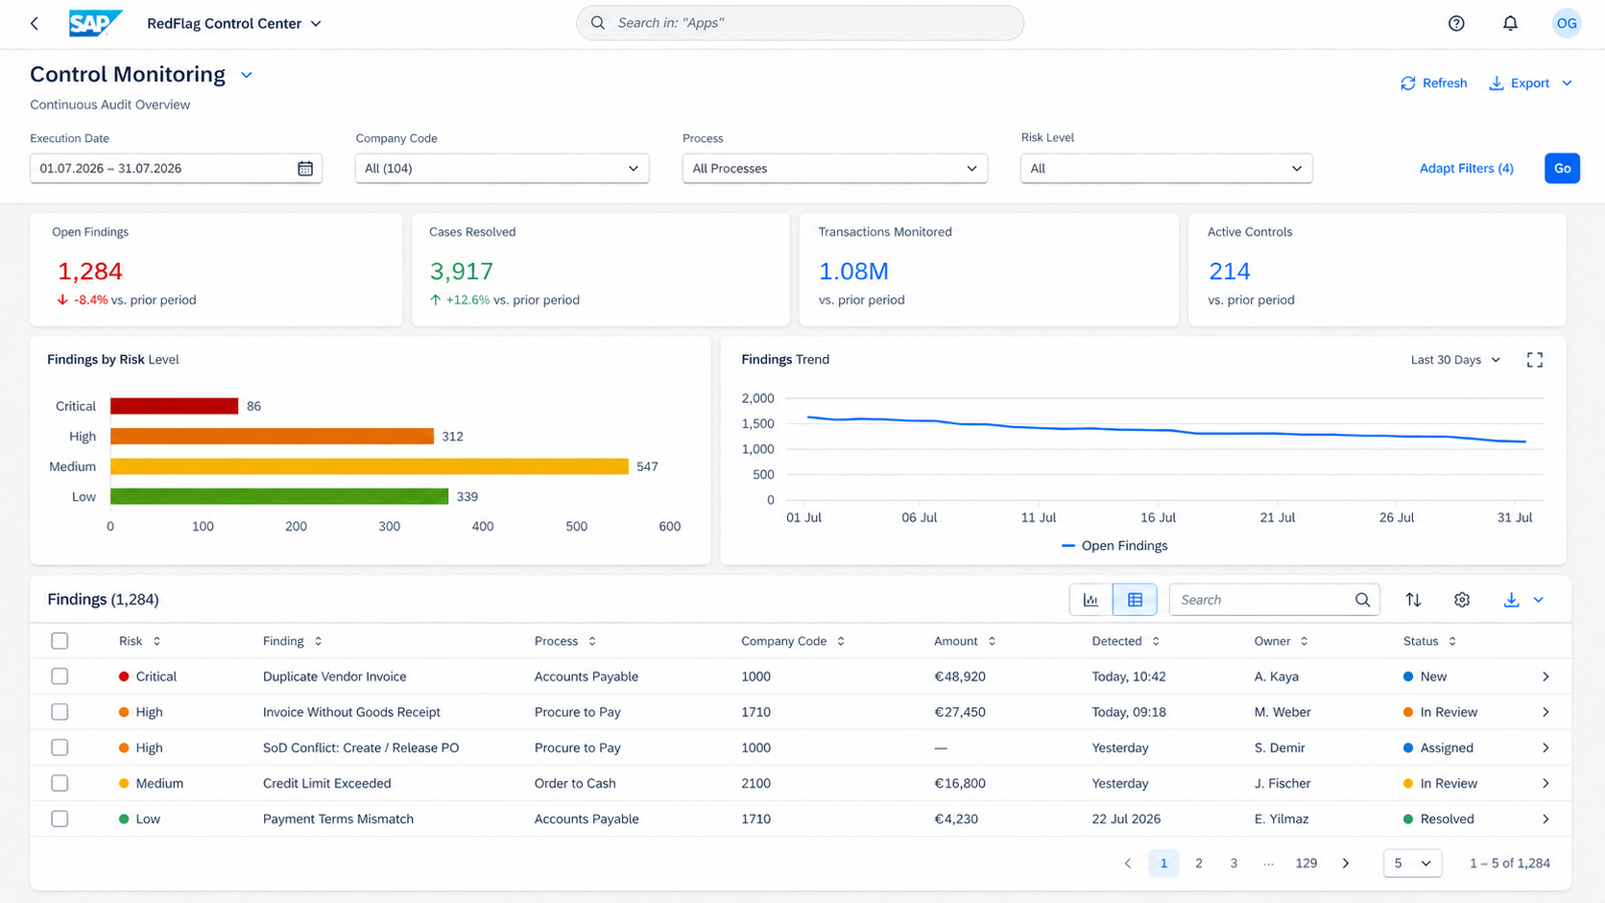This screenshot has height=903, width=1605.
Task: Change the Last 30 Days trend range
Action: pyautogui.click(x=1455, y=360)
